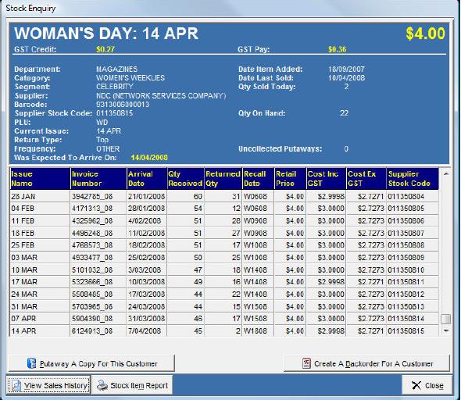Click the supplier name NDC (NETWORK SERVICES COMPANY)
The width and height of the screenshot is (461, 400).
click(161, 96)
